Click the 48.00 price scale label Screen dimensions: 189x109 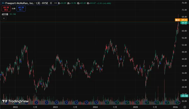184,52
